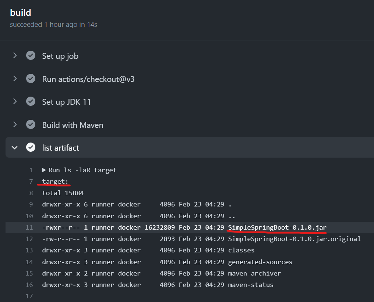Click the Set up job success checkmark icon
Image resolution: width=374 pixels, height=302 pixels.
(x=31, y=55)
